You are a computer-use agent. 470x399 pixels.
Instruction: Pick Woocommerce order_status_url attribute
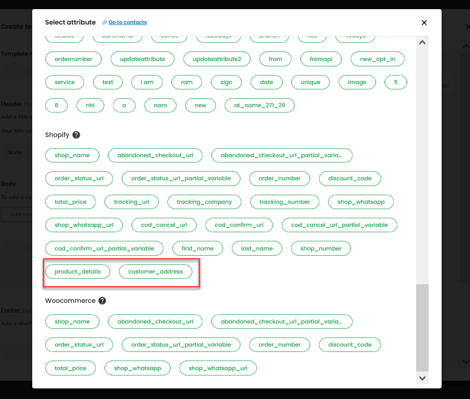click(x=79, y=345)
